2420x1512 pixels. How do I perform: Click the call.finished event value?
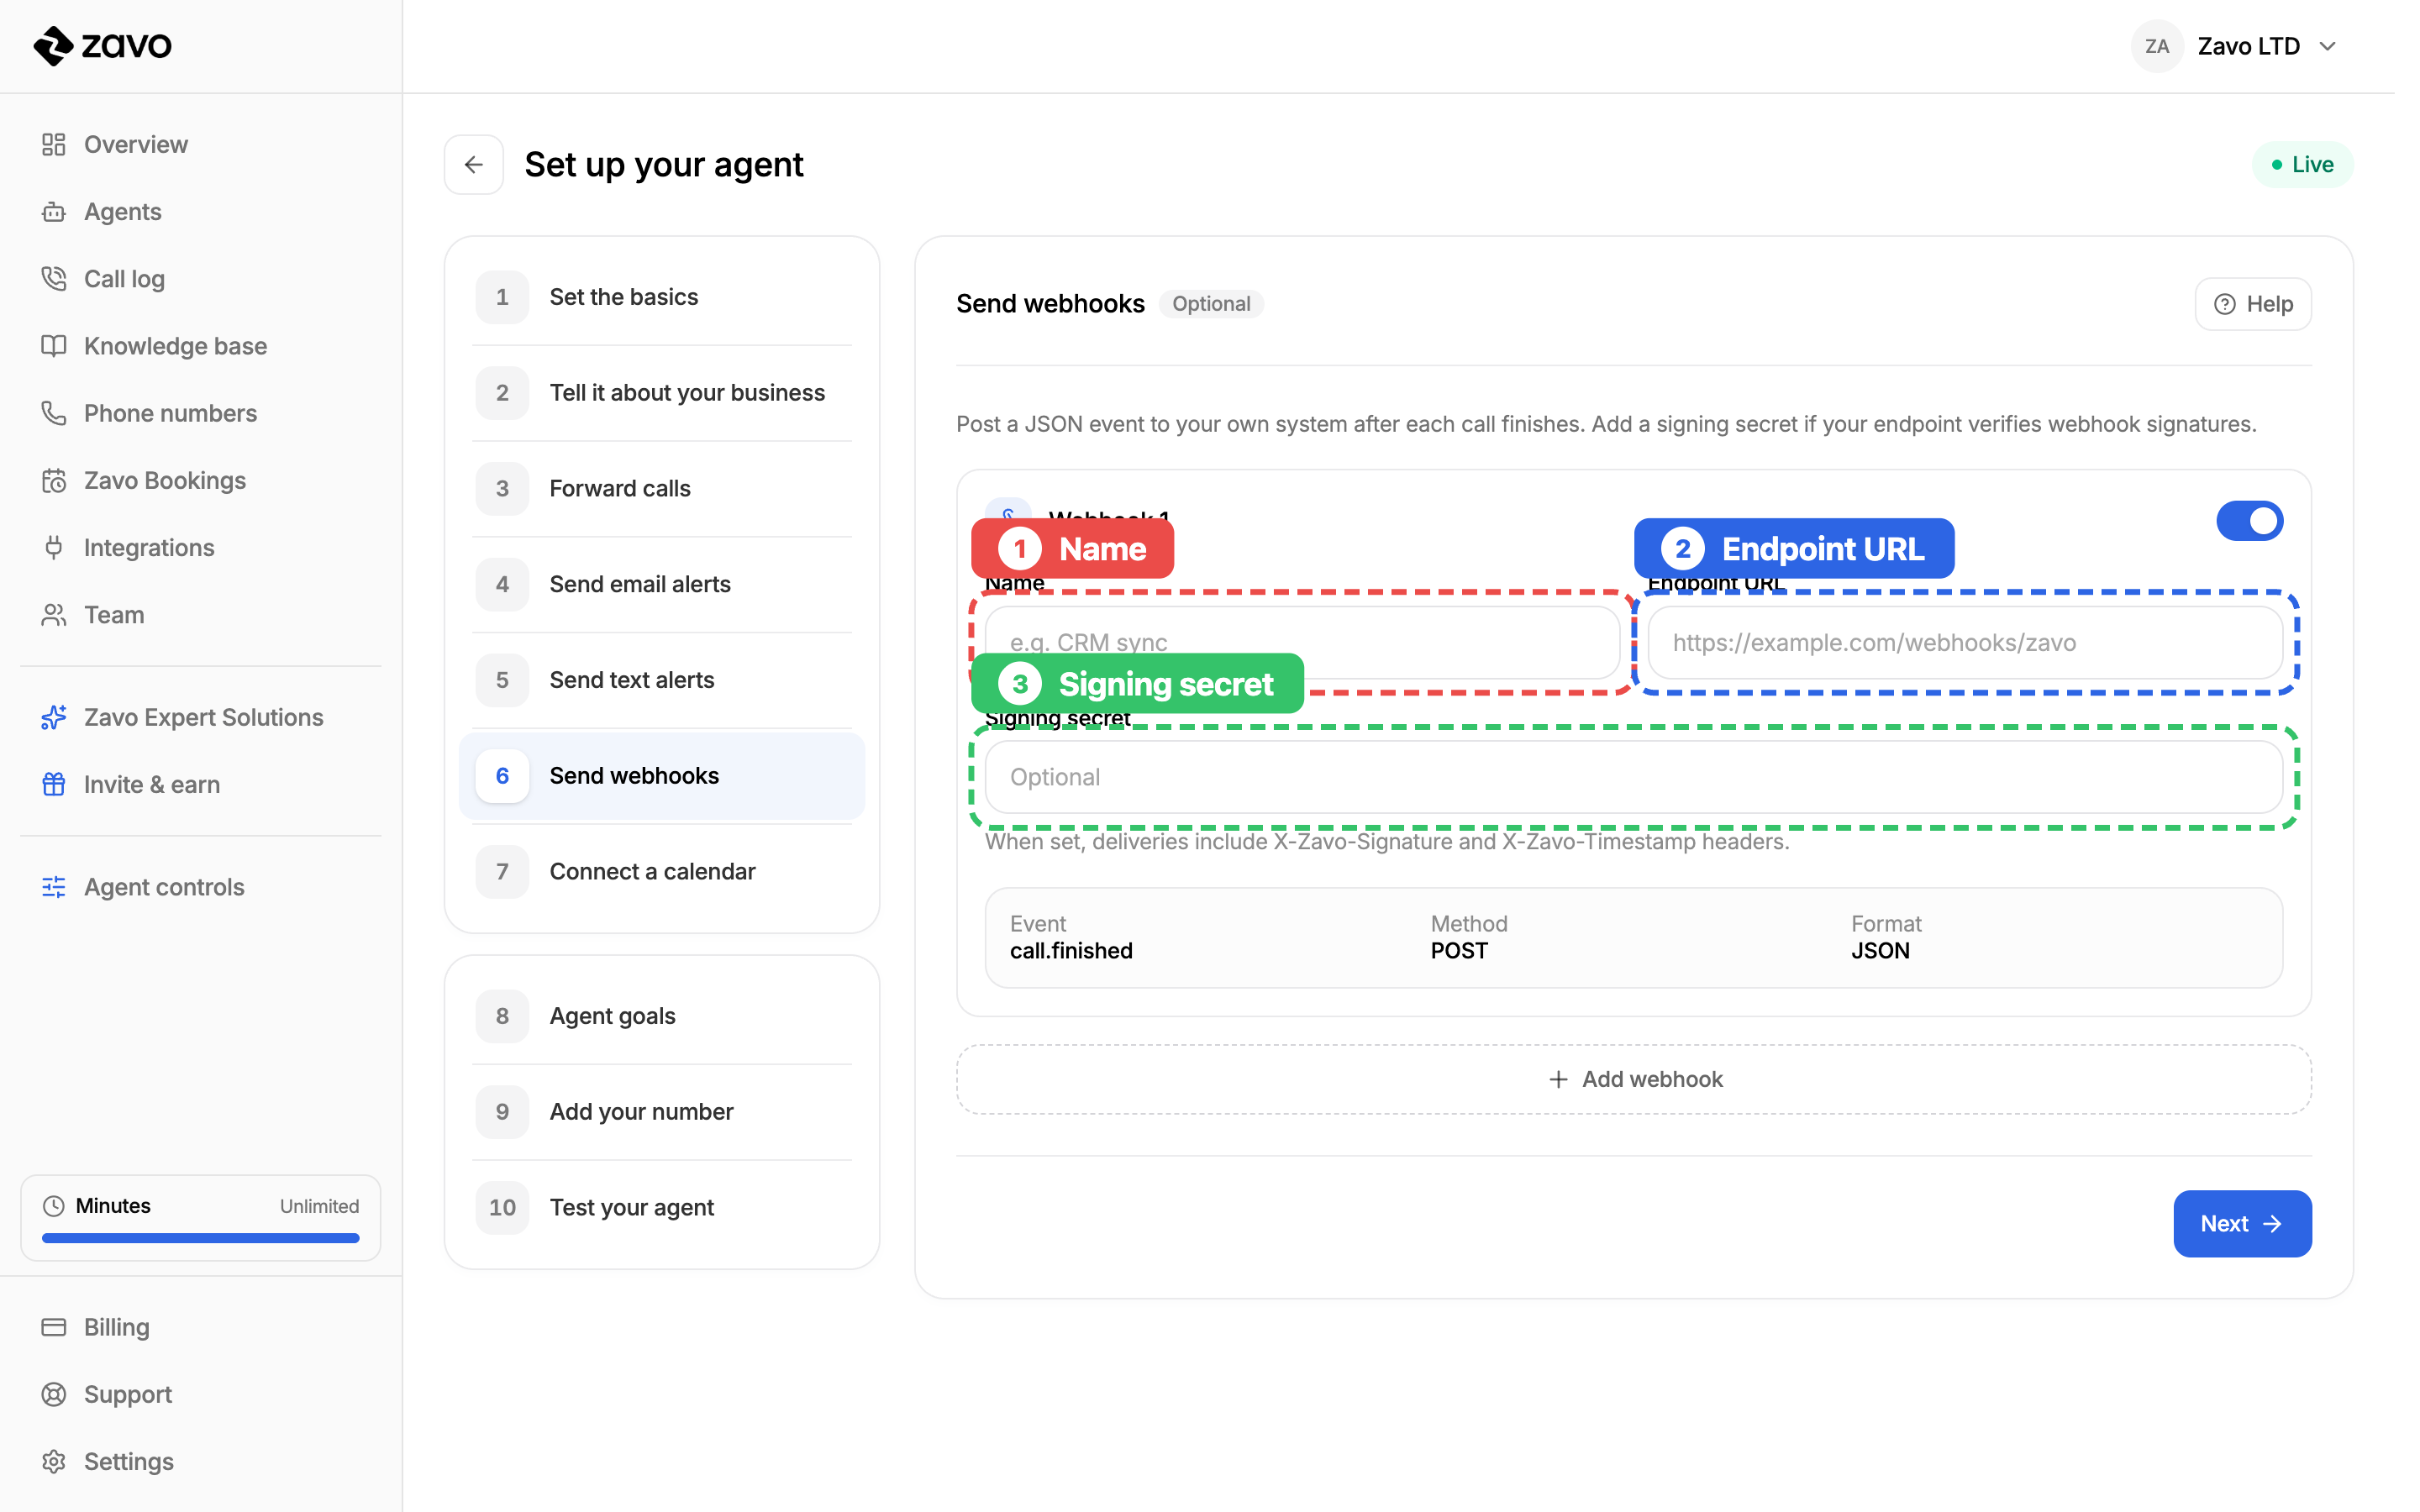coord(1071,951)
